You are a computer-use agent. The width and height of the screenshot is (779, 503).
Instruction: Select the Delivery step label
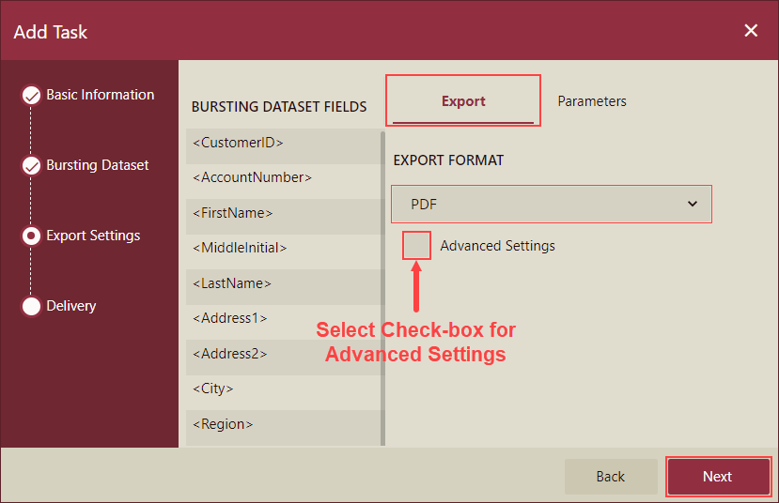(x=71, y=306)
